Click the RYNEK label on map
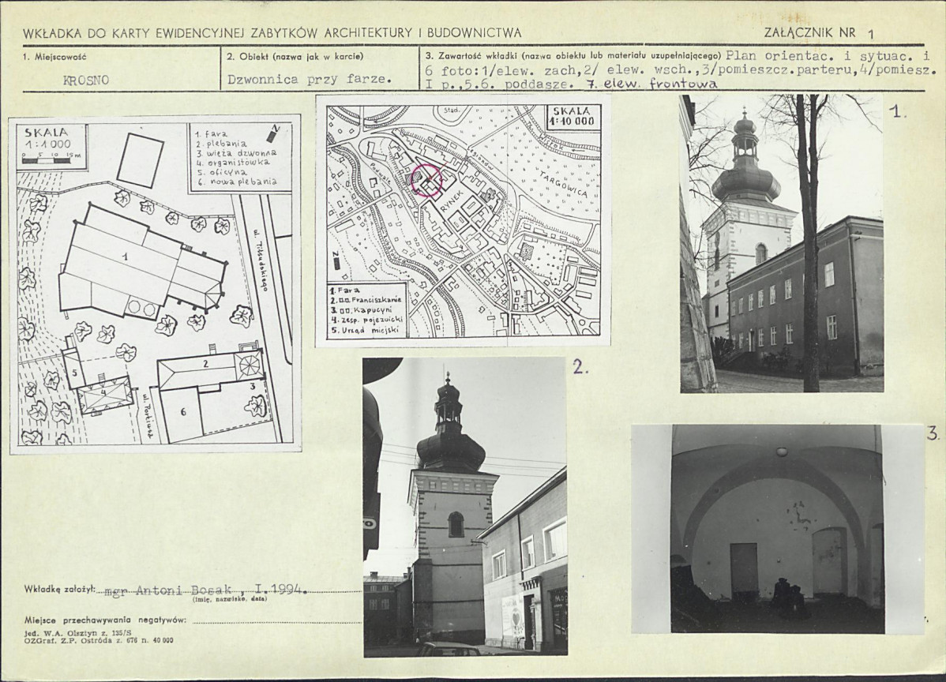946x682 pixels. click(x=452, y=213)
